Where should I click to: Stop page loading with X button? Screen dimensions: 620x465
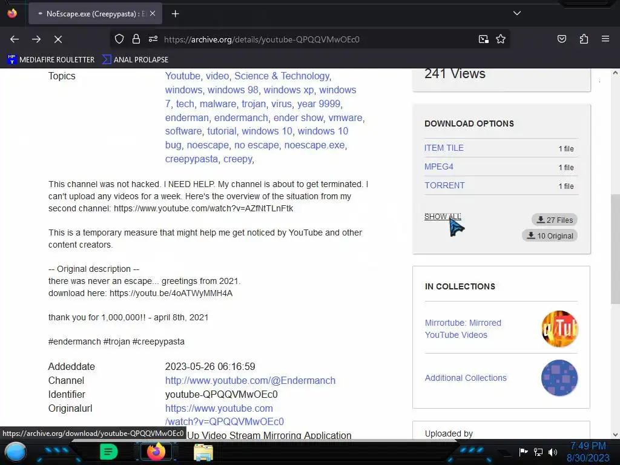[x=58, y=39]
